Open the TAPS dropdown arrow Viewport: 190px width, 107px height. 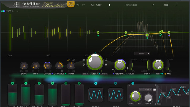(17, 11)
